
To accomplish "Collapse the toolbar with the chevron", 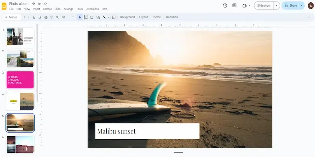I will click(x=309, y=17).
